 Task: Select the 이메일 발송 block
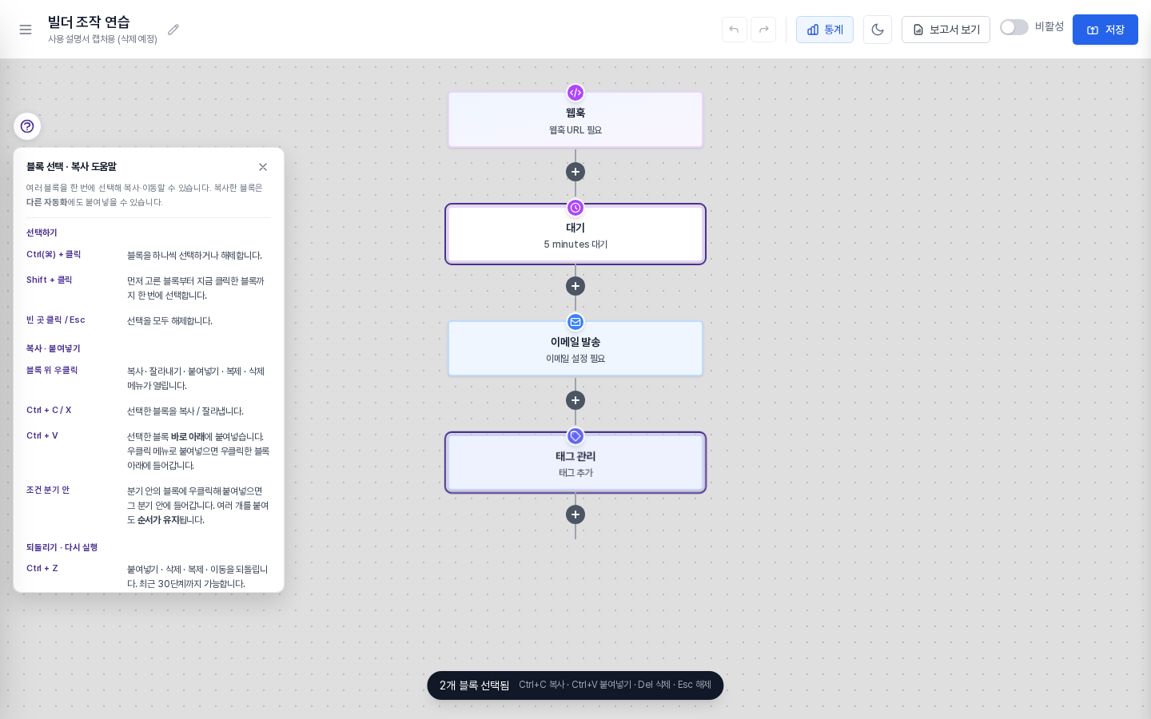pyautogui.click(x=575, y=348)
